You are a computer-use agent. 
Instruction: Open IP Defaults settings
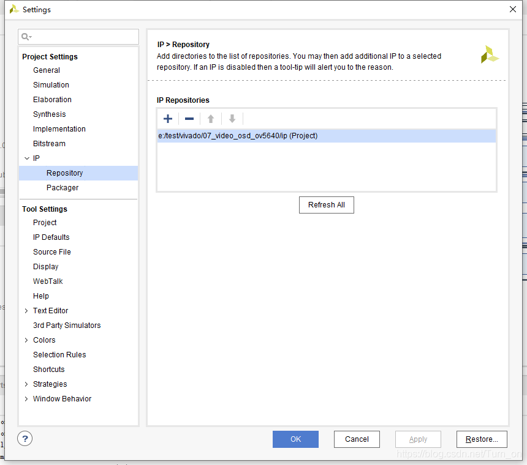[51, 237]
